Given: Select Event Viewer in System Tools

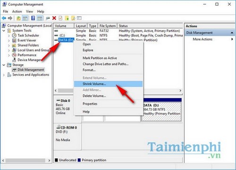Looking at the screenshot, I should coord(27,40).
